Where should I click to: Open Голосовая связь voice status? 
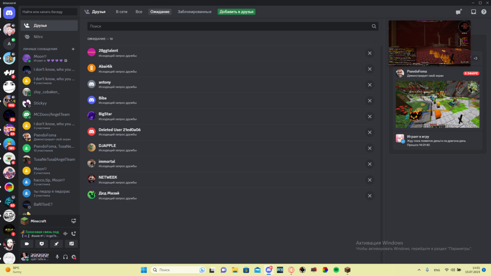pos(42,232)
